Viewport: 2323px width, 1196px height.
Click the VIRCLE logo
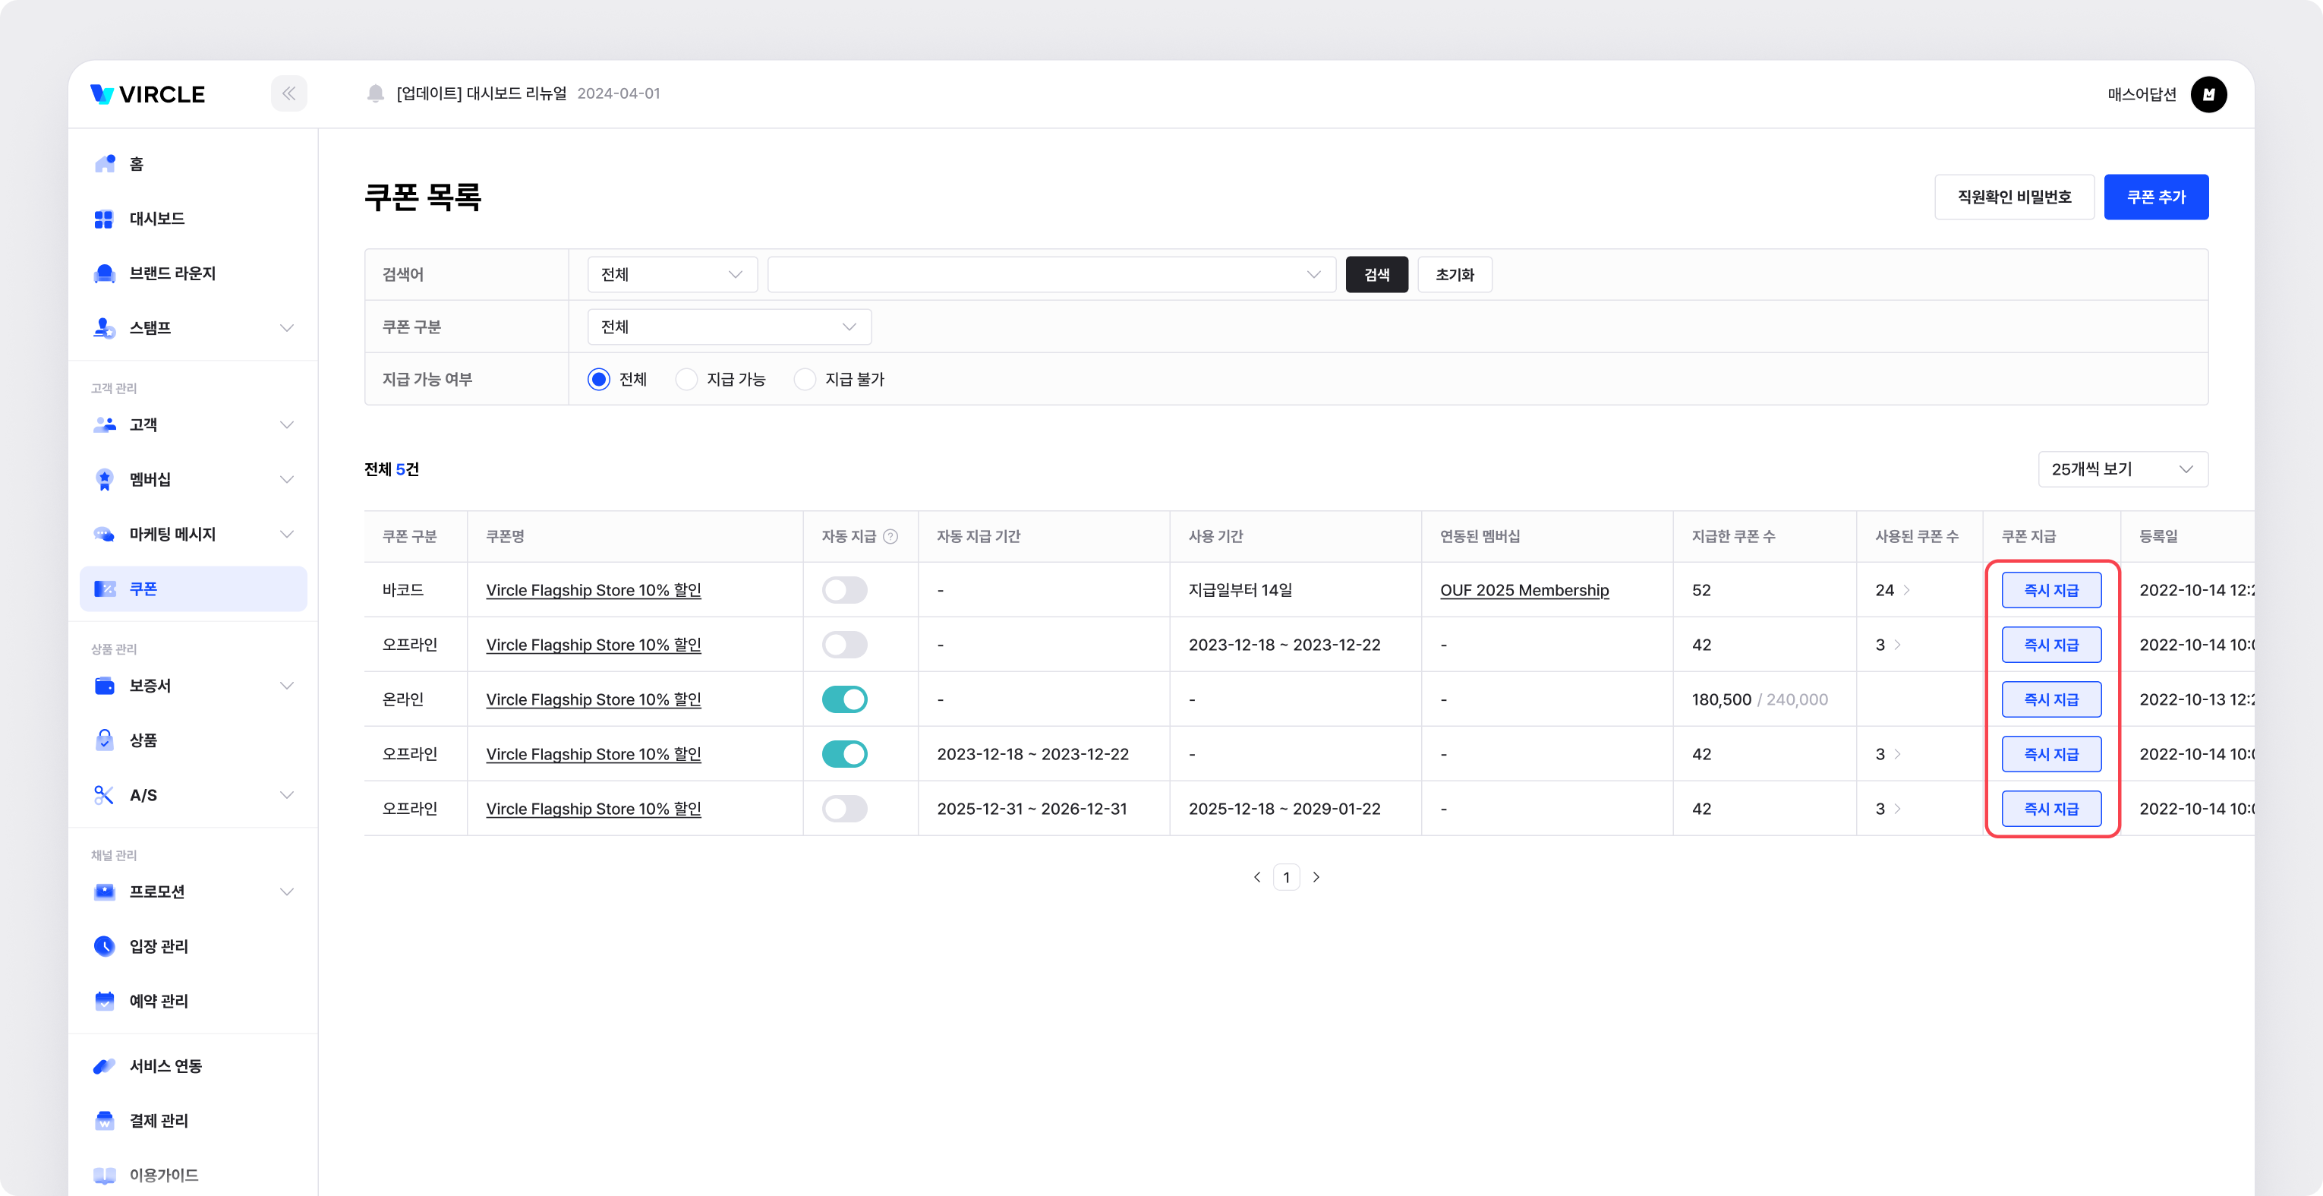point(149,95)
